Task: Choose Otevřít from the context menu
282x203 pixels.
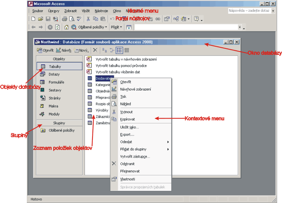Action: tap(141, 82)
